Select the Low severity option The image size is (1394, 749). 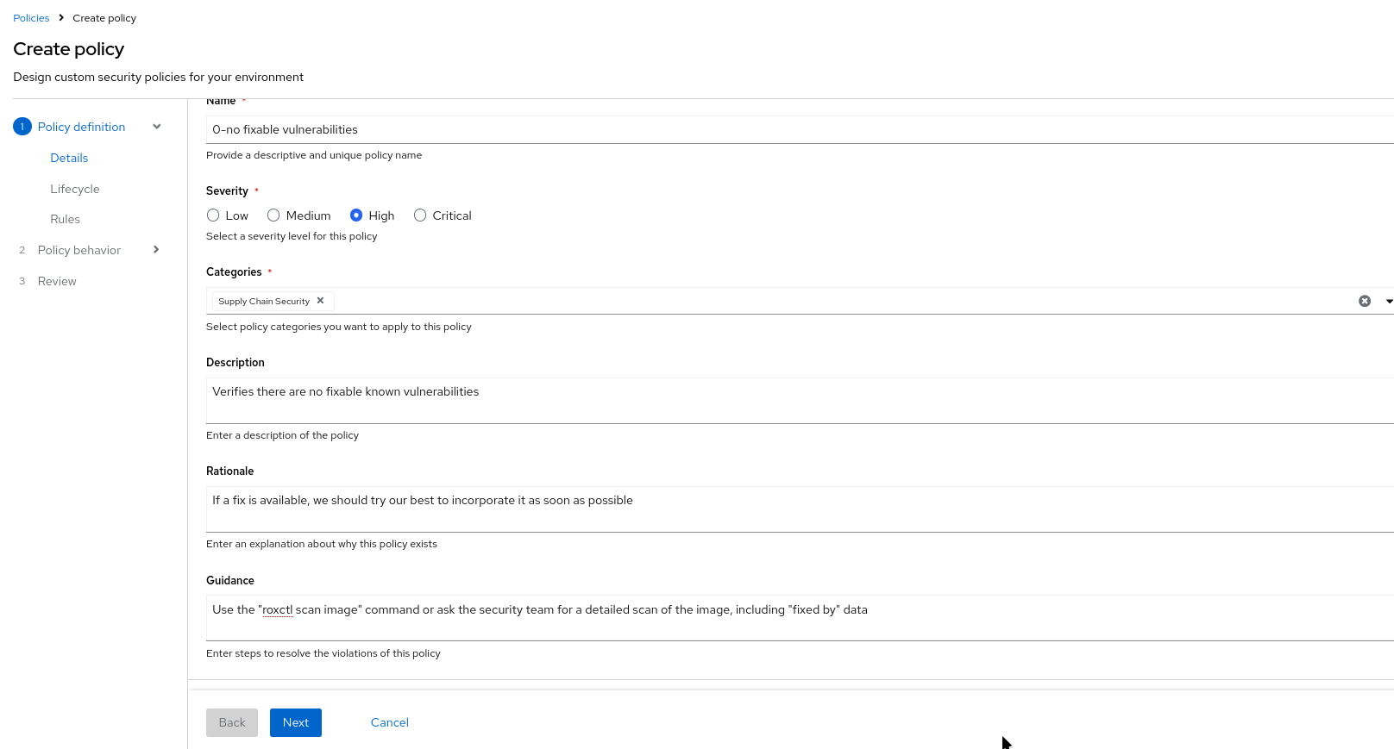(213, 215)
